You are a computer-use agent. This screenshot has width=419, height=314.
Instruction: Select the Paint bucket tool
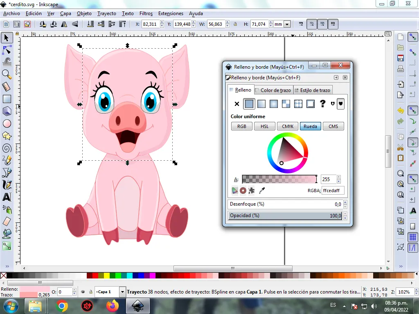click(7, 233)
